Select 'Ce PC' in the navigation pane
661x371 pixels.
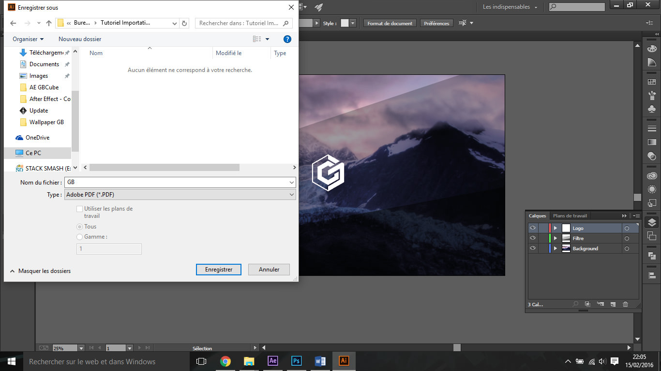[33, 153]
